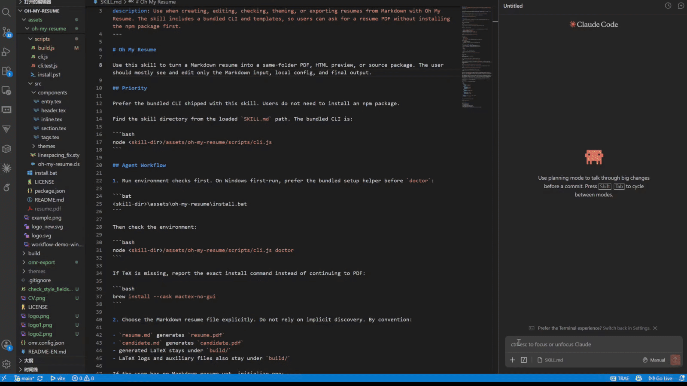
Task: Click the vite run item in status bar
Action: coord(58,378)
